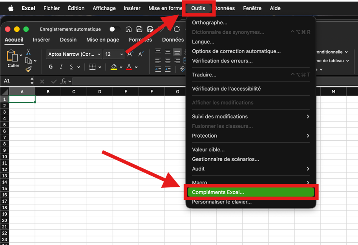Viewport: 358px width, 245px height.
Task: Click the Increase Indent icon
Action: tap(168, 69)
